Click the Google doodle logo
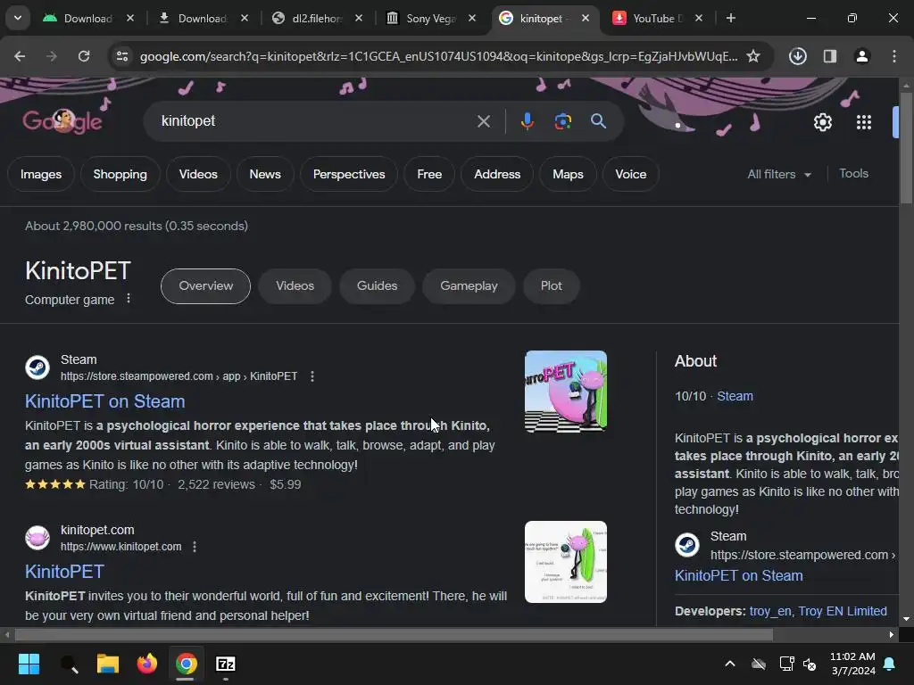 (62, 121)
